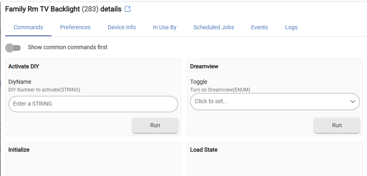Click the Activate DIY card heading
367x176 pixels.
click(x=24, y=67)
